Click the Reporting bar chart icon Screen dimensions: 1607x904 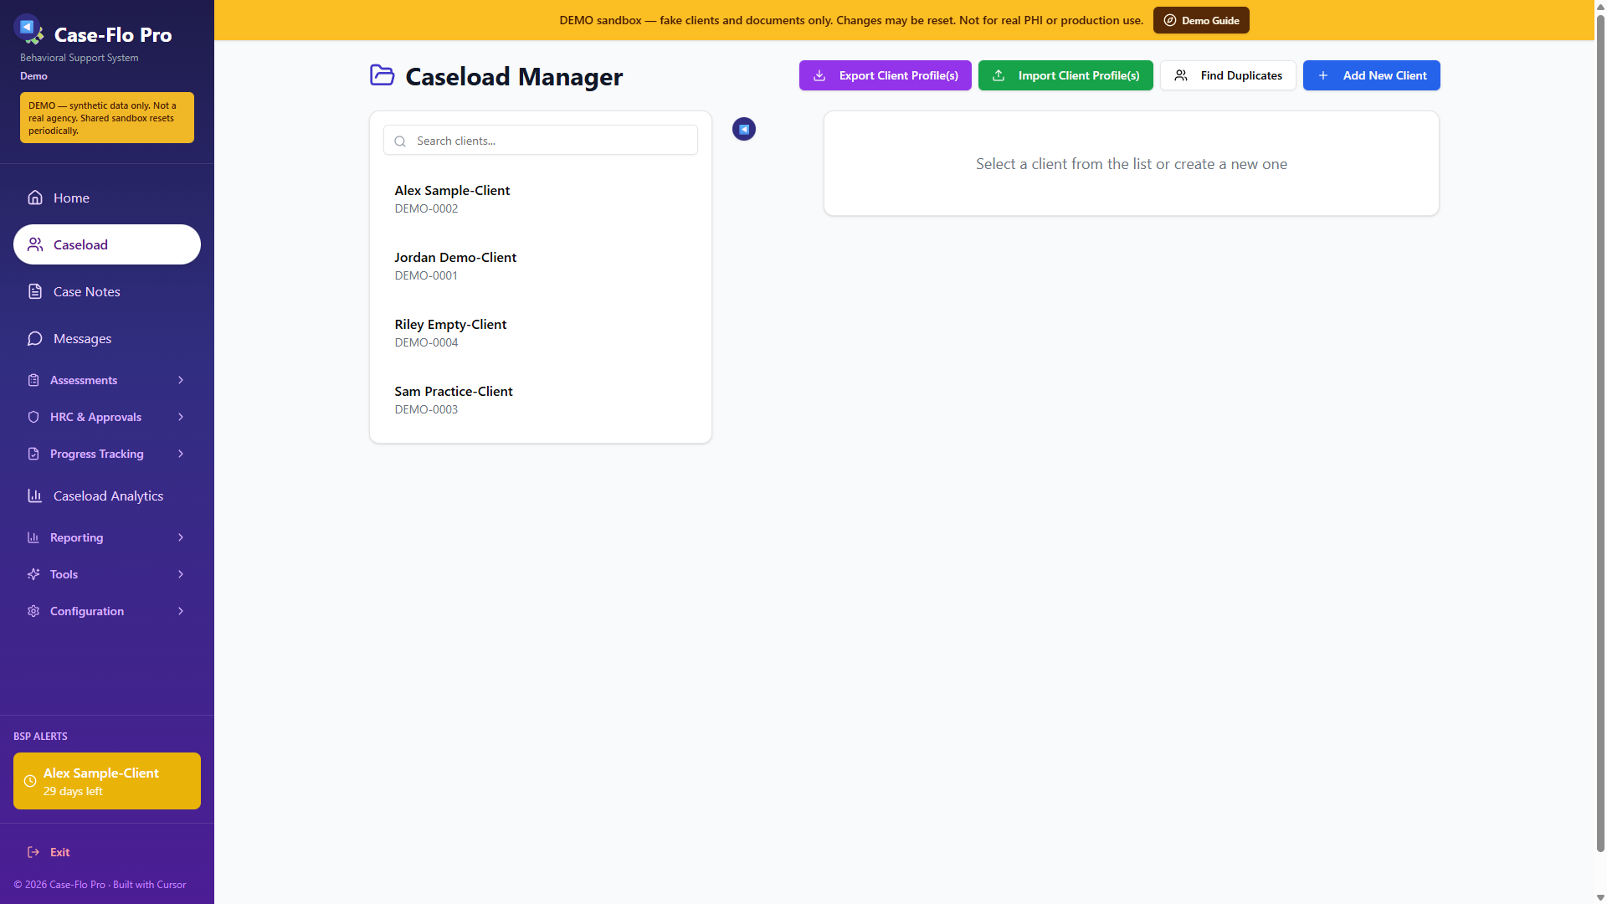[x=33, y=537]
